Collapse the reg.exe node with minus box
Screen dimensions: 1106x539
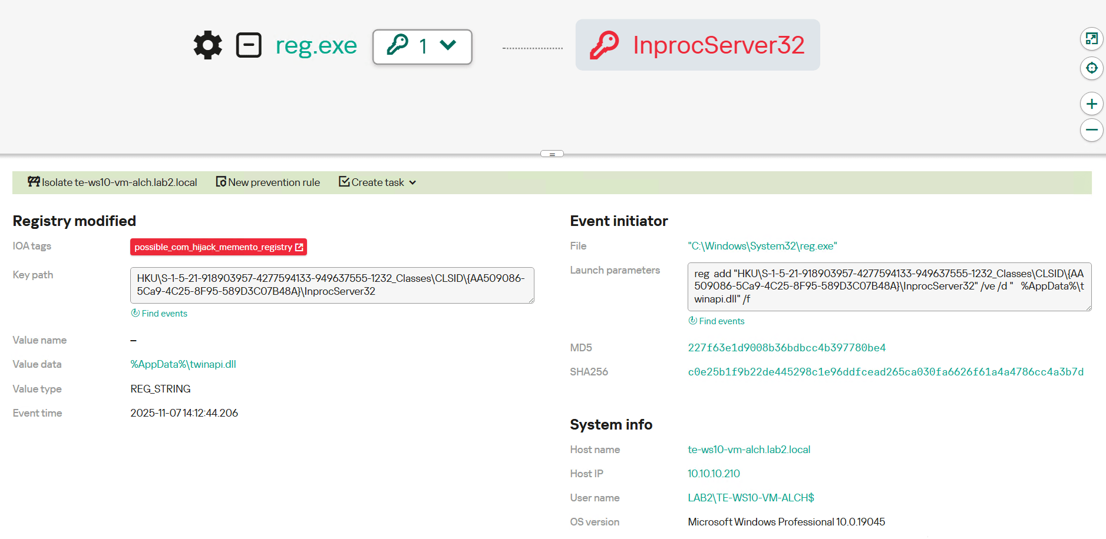[x=249, y=45]
